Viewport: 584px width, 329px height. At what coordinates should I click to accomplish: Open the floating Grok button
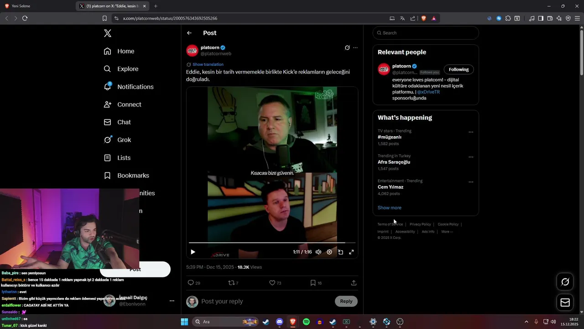tap(565, 282)
